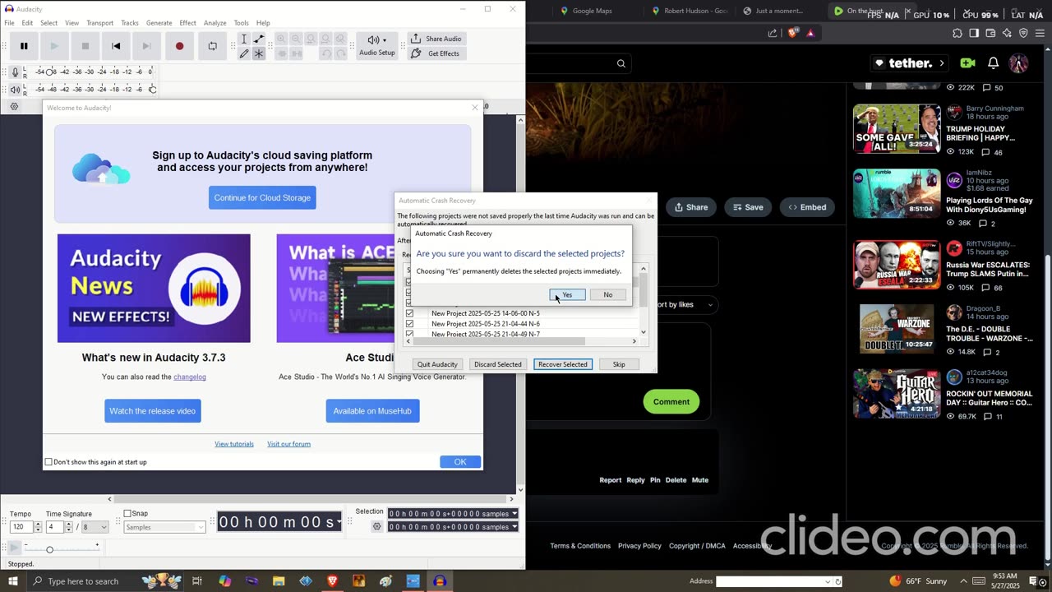Click the Audacity News thumbnail
The image size is (1052, 592).
click(154, 289)
